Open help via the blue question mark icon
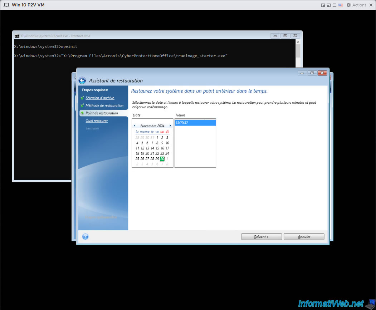Viewport: 376px width, 310px height. click(86, 237)
